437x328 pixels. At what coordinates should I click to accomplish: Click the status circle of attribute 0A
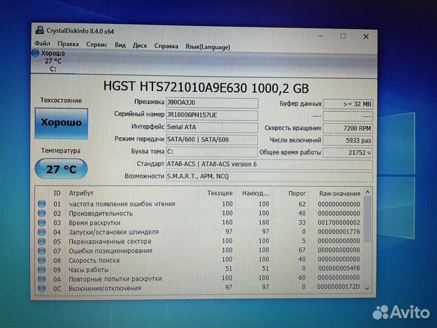click(x=42, y=279)
